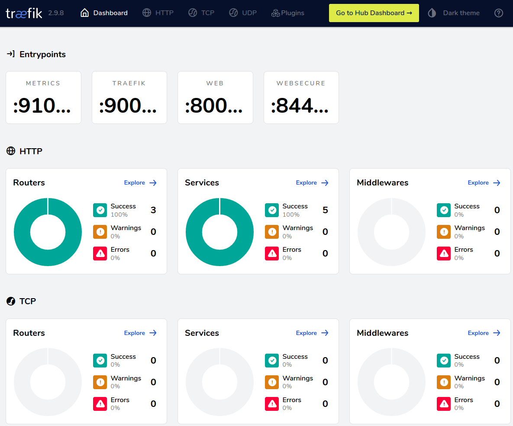This screenshot has width=513, height=426.
Task: Click HTTP Routers Errors icon
Action: tap(100, 254)
